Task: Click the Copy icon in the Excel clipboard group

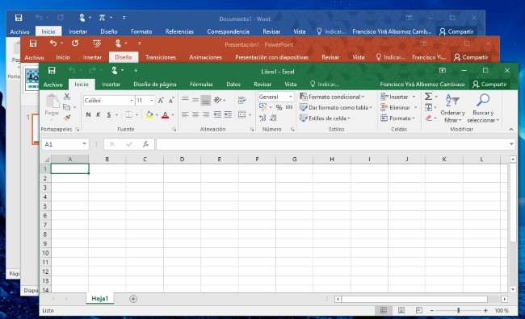Action: coord(66,107)
